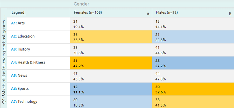Select the Males (n=92) column header
The image size is (234, 108).
[x=193, y=12]
